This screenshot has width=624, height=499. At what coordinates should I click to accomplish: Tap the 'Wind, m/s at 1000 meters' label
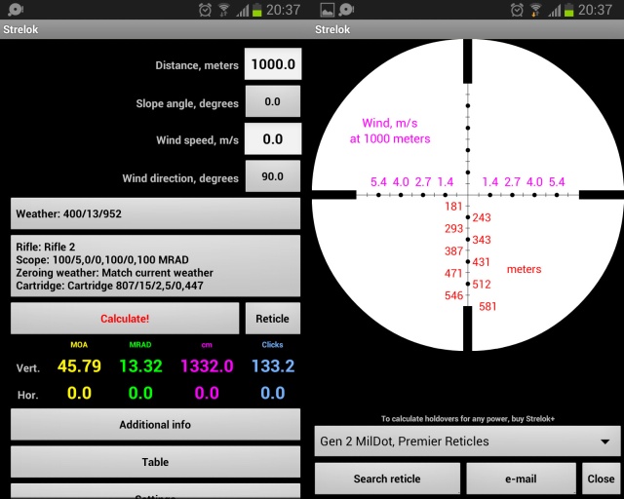390,131
